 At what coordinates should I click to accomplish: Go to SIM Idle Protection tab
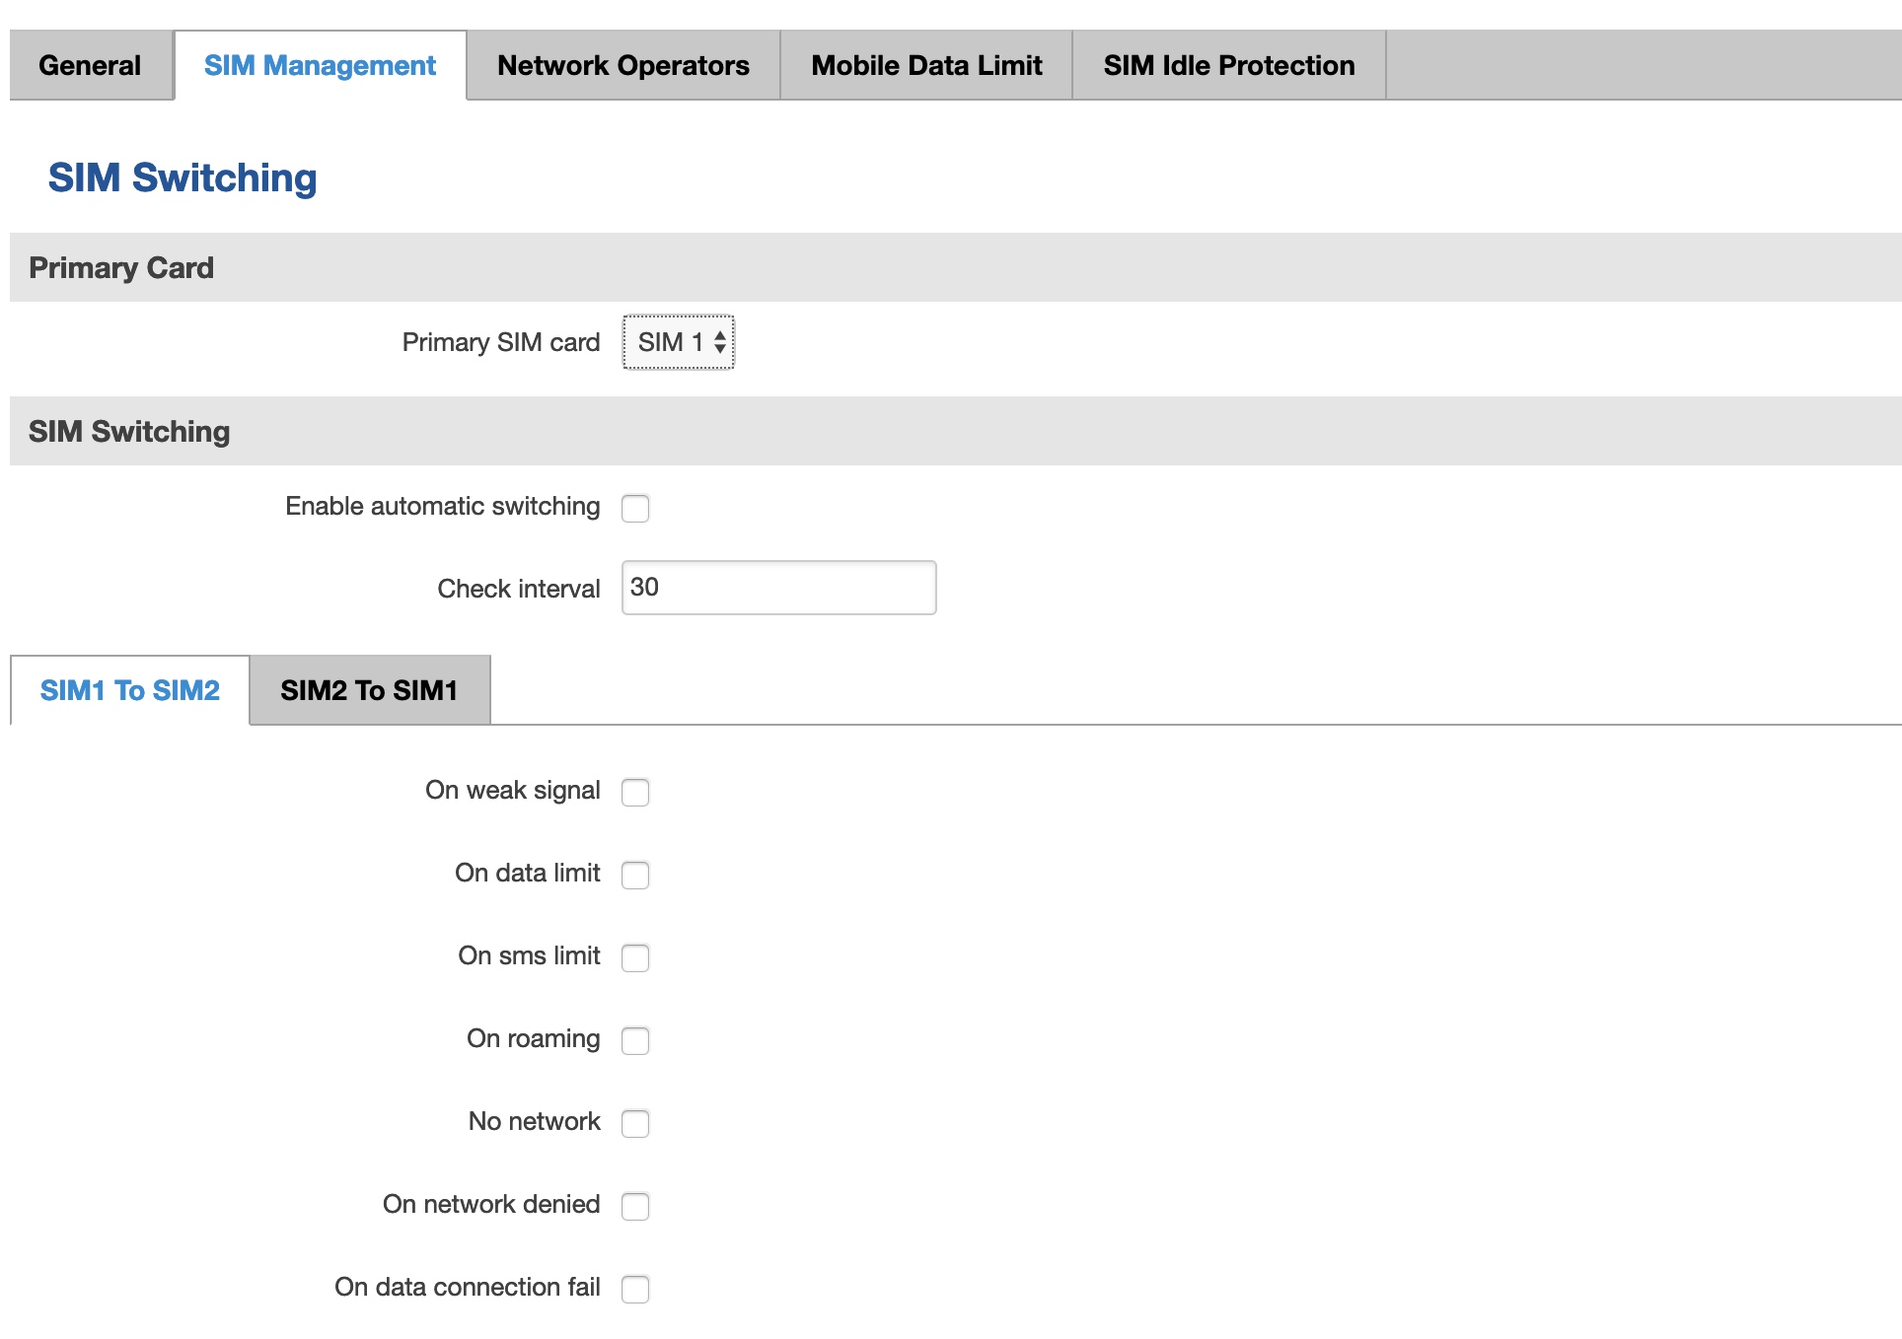tap(1229, 65)
